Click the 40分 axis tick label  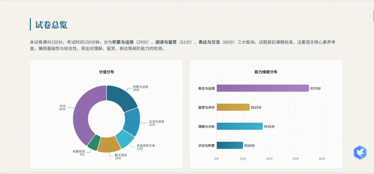[x=269, y=159]
